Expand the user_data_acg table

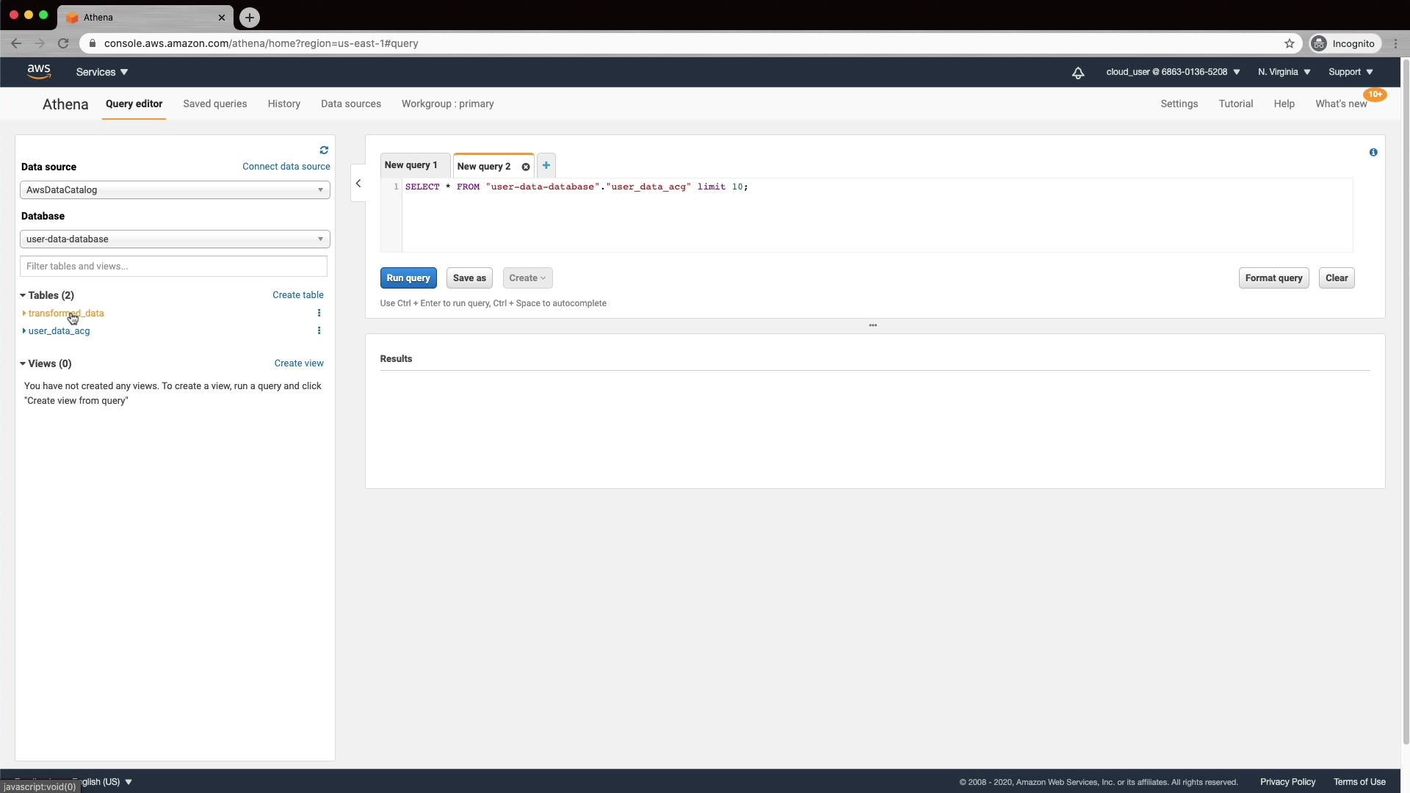24,330
